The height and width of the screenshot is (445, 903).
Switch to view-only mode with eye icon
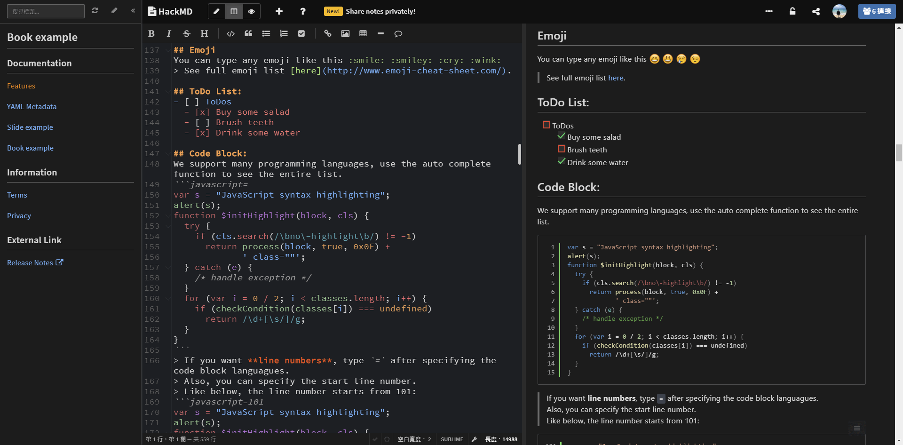click(x=252, y=11)
